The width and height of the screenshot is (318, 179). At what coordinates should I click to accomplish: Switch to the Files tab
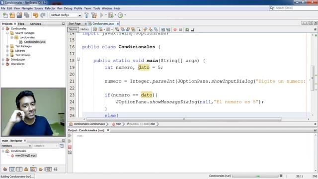click(21, 24)
